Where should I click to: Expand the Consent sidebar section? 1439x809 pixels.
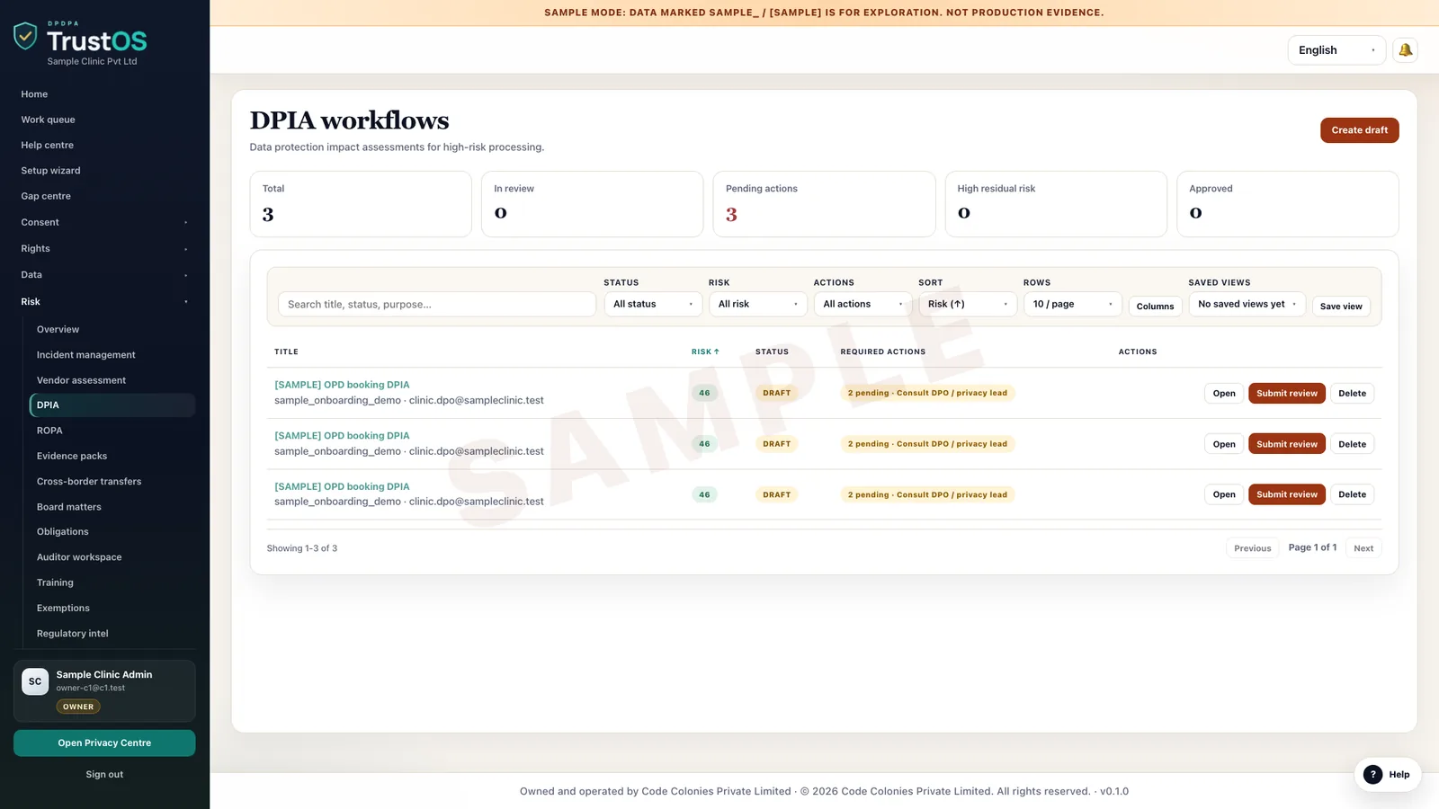[x=104, y=222]
